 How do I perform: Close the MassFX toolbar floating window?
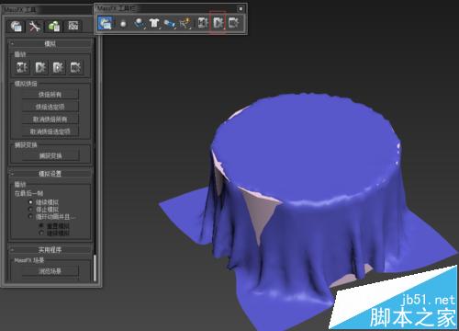pyautogui.click(x=241, y=9)
